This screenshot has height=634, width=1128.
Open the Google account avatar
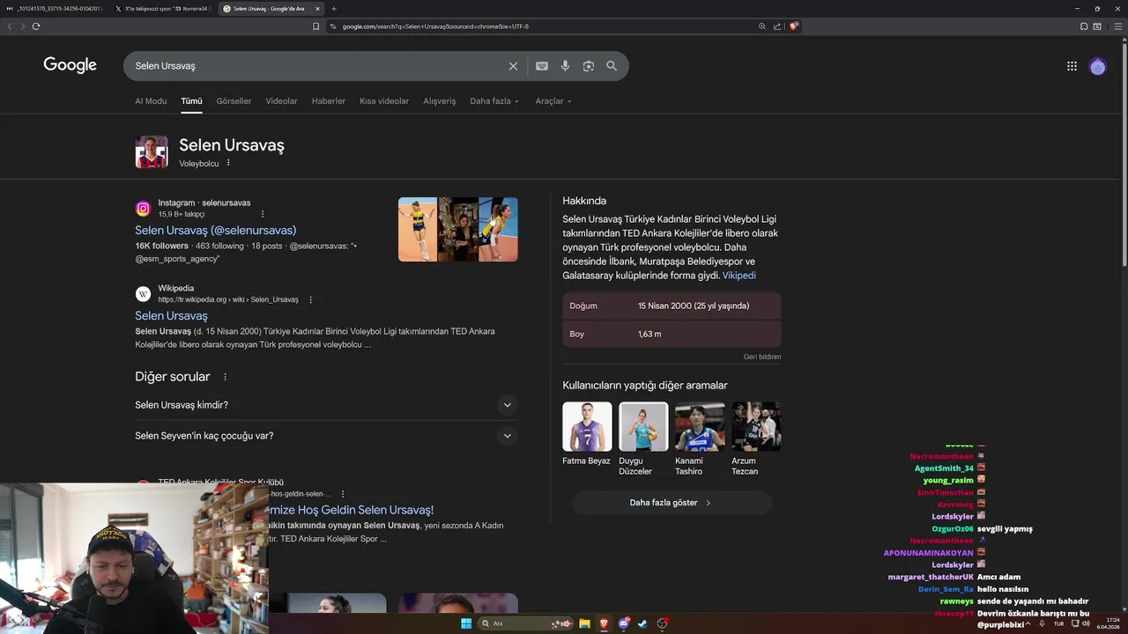(x=1097, y=66)
